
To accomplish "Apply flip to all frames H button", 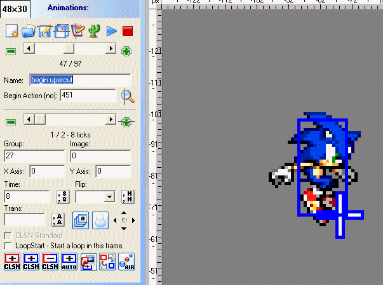I will [x=128, y=197].
